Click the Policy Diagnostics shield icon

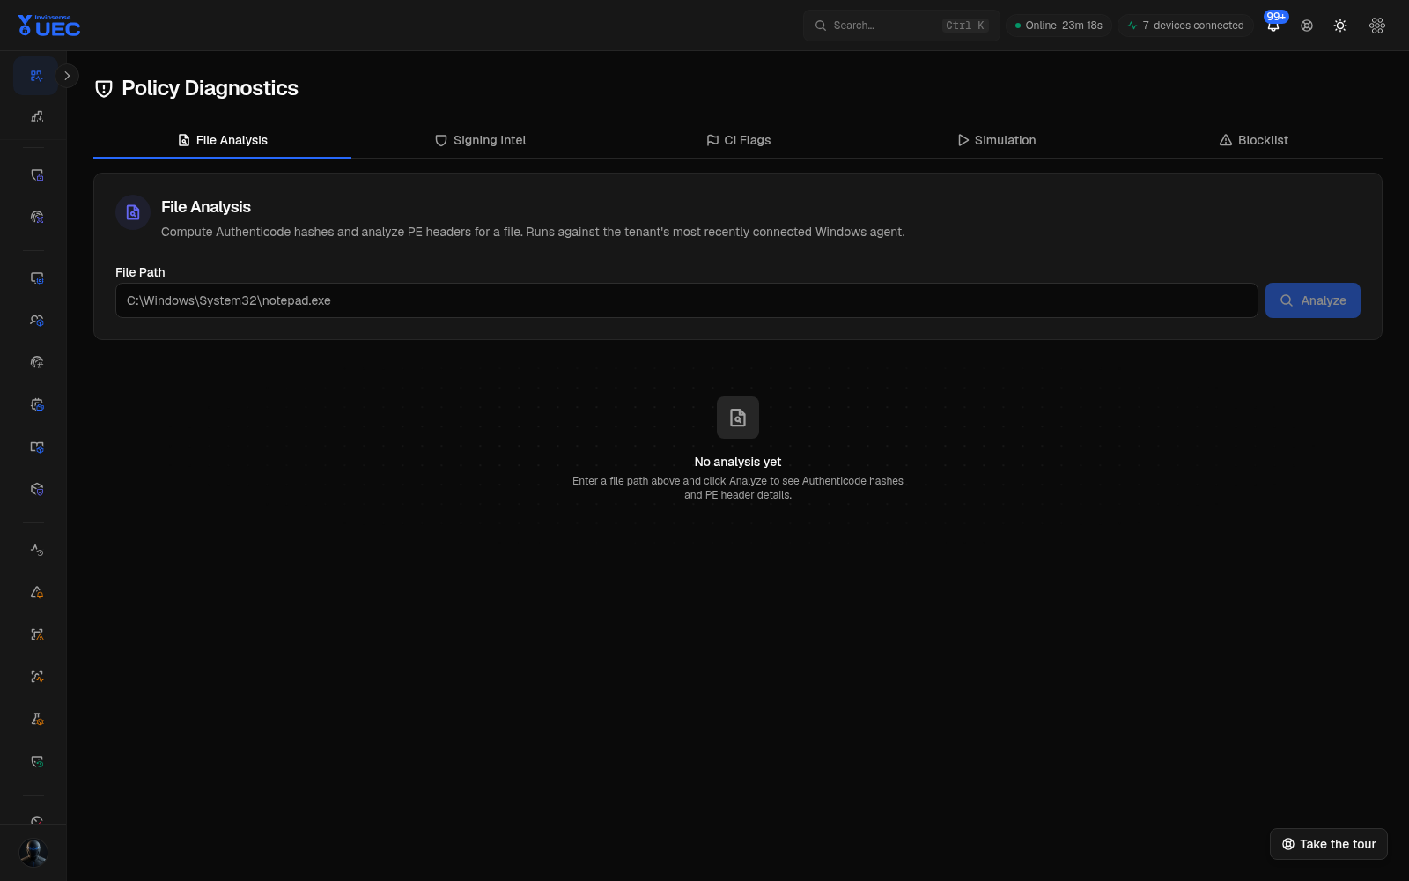(104, 88)
